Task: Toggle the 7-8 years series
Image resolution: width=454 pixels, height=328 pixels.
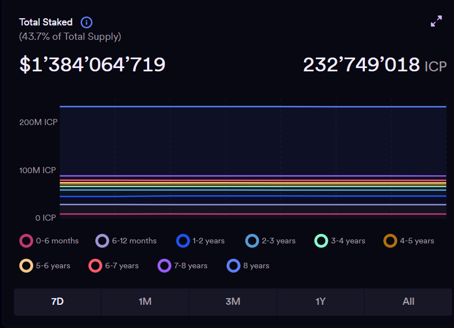Action: point(182,265)
